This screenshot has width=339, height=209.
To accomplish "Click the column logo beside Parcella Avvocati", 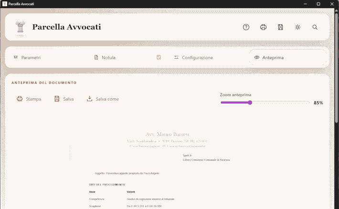I will click(21, 27).
